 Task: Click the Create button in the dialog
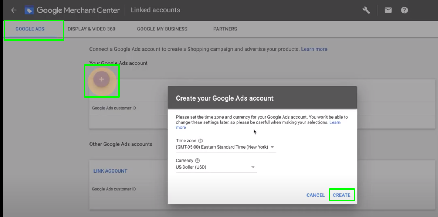coord(342,195)
